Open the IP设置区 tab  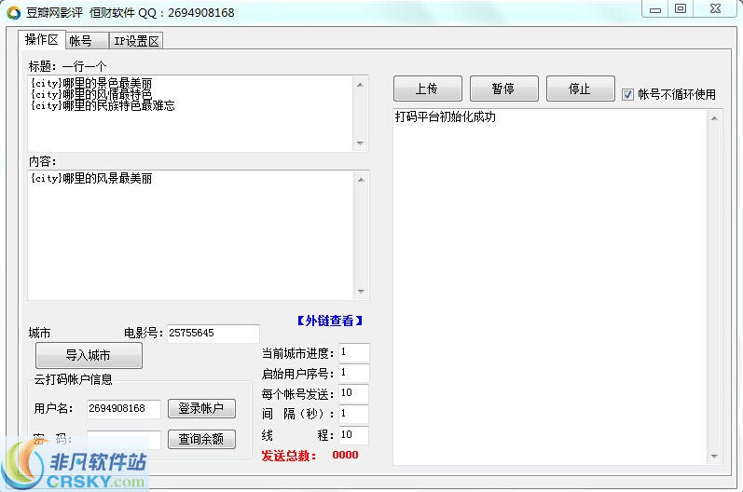[136, 41]
